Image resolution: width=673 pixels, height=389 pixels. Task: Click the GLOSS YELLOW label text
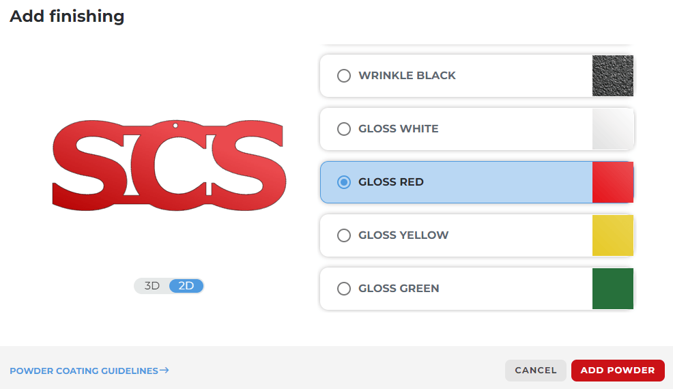[403, 235]
